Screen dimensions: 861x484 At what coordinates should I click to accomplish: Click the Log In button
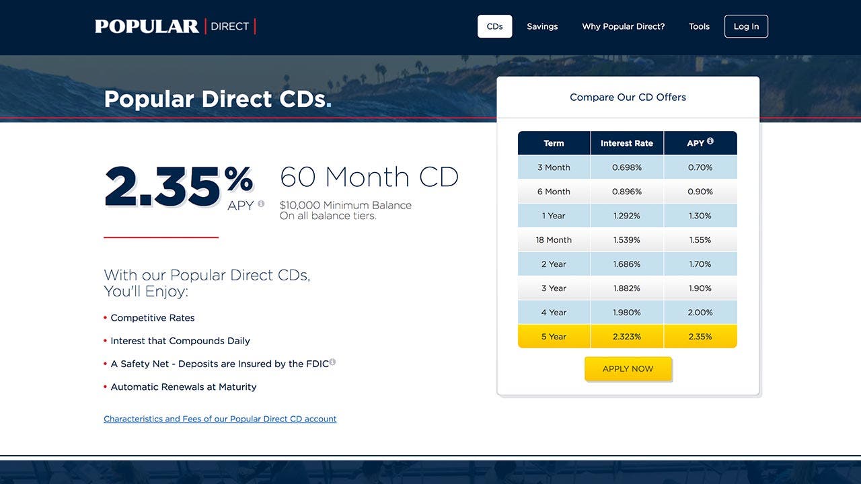[x=746, y=26]
